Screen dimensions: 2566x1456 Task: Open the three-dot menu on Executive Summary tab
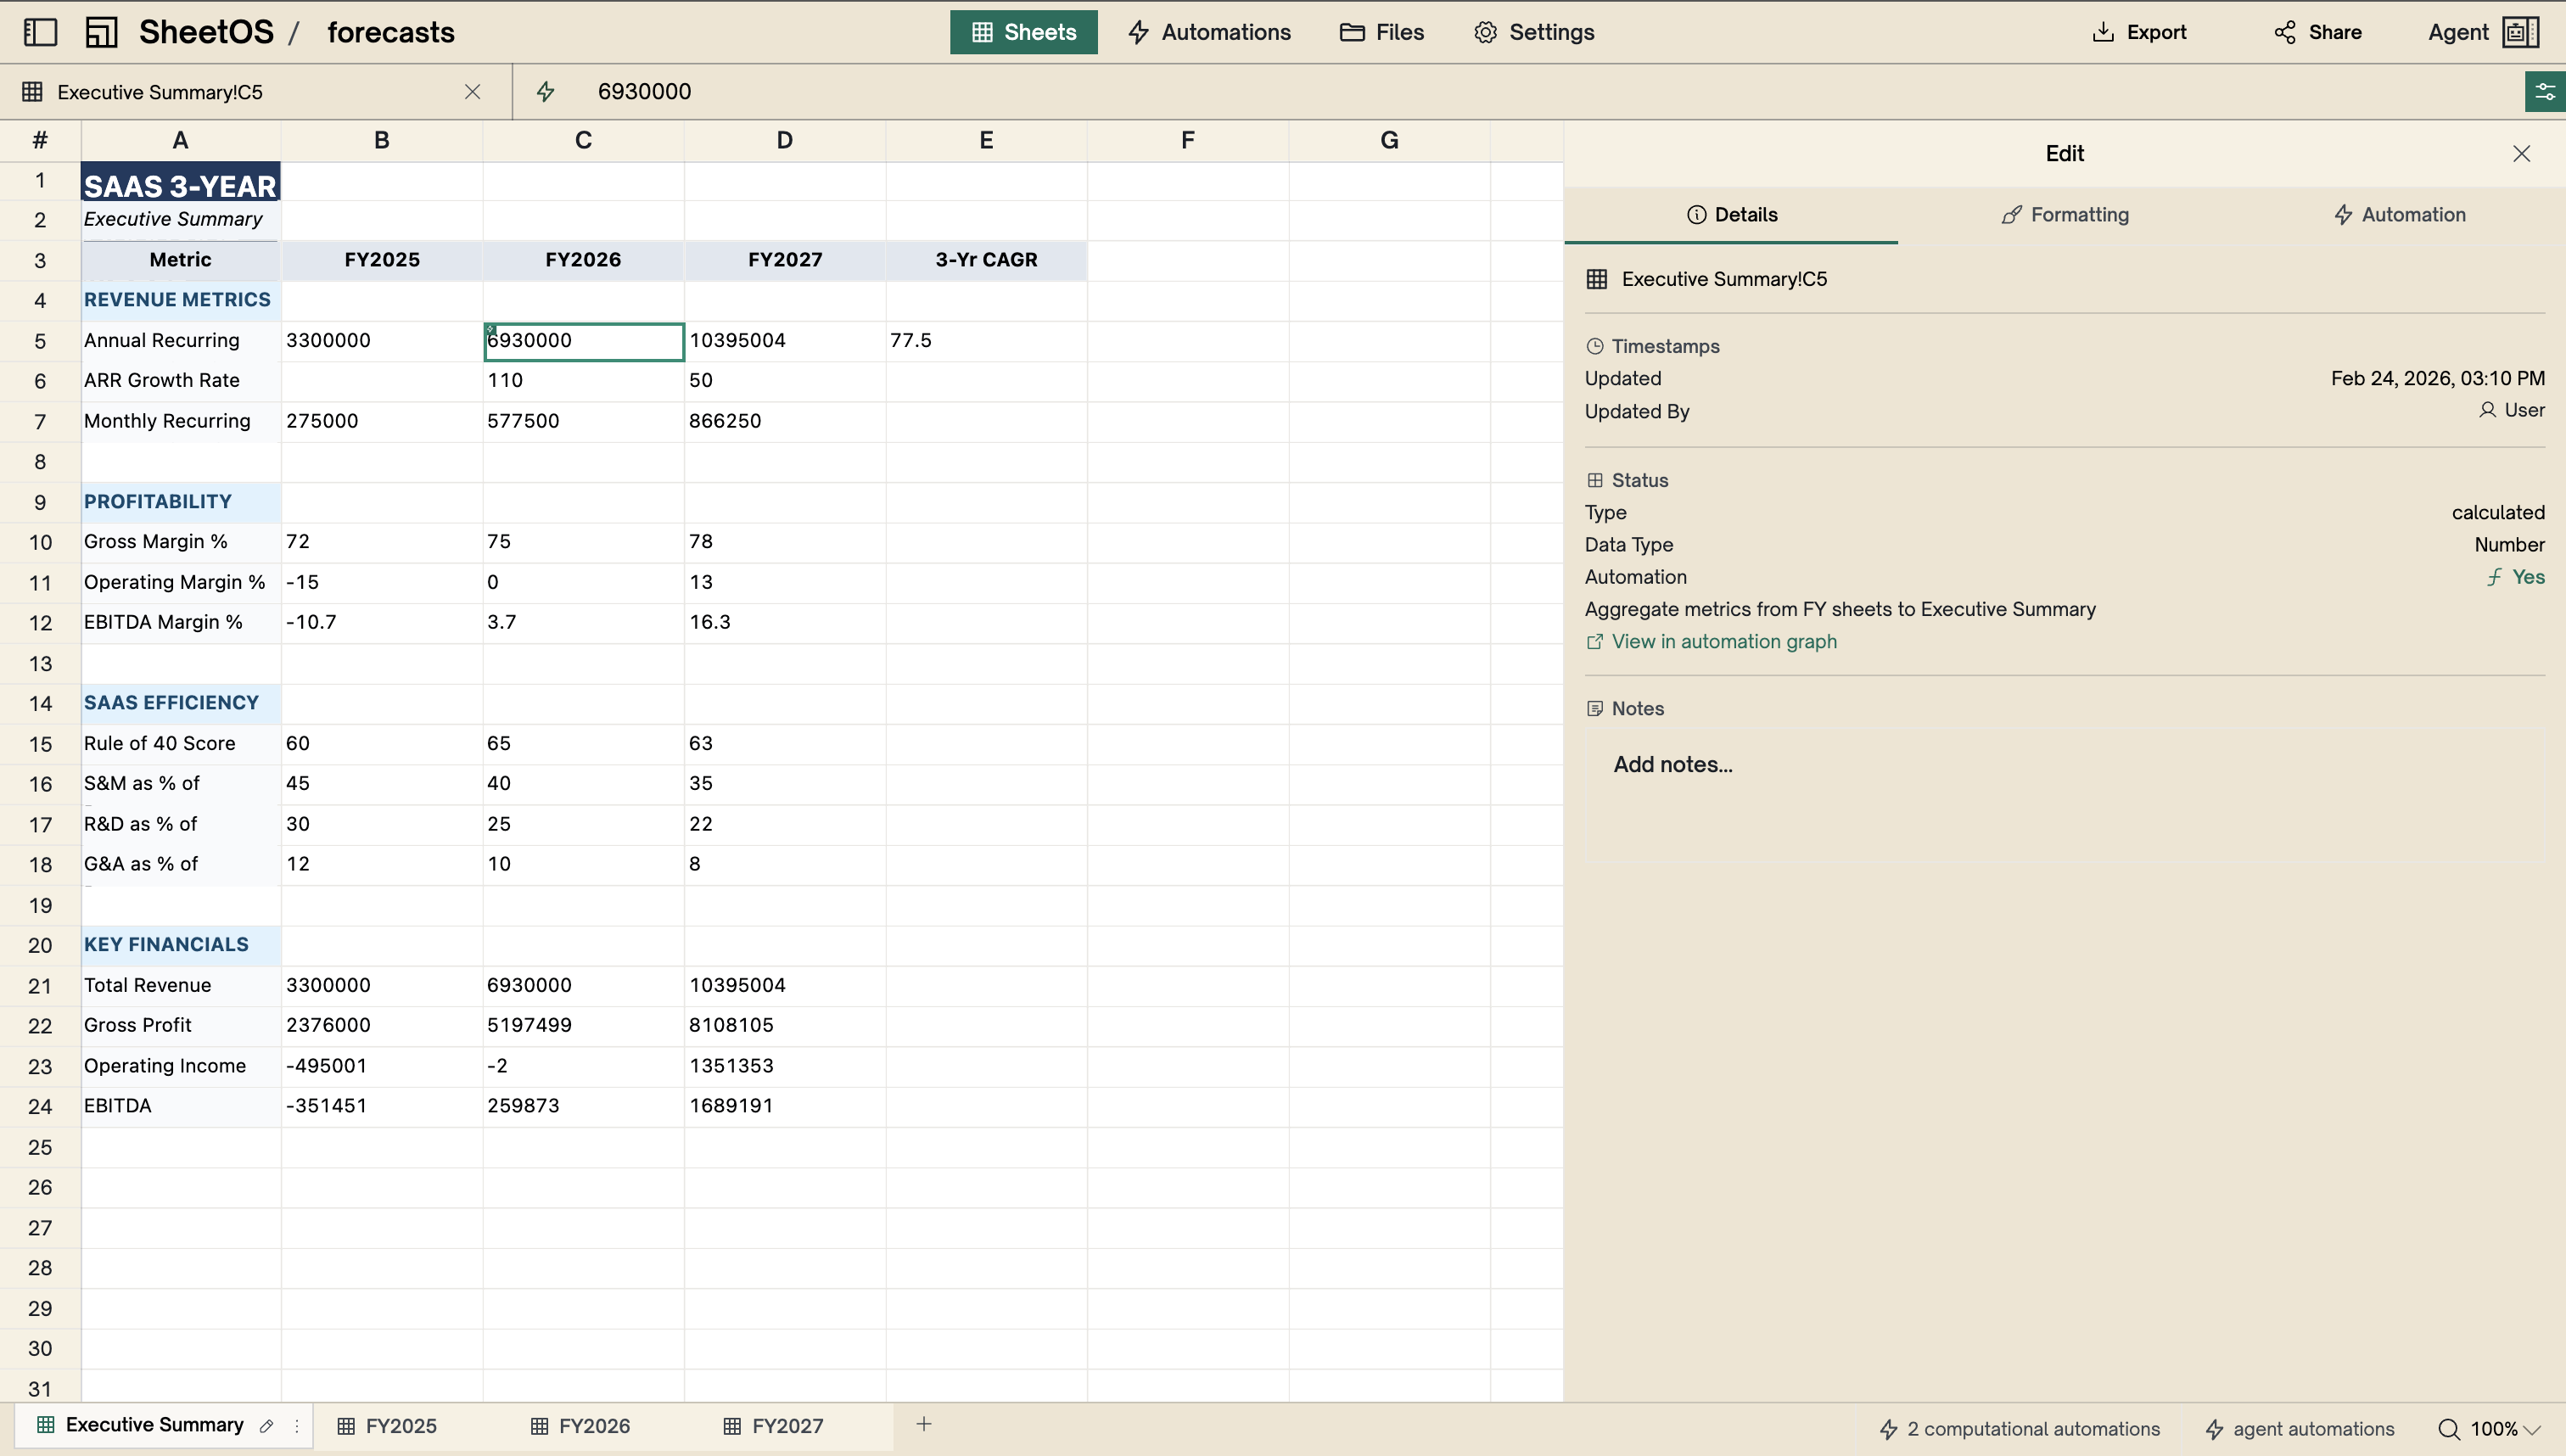(296, 1425)
